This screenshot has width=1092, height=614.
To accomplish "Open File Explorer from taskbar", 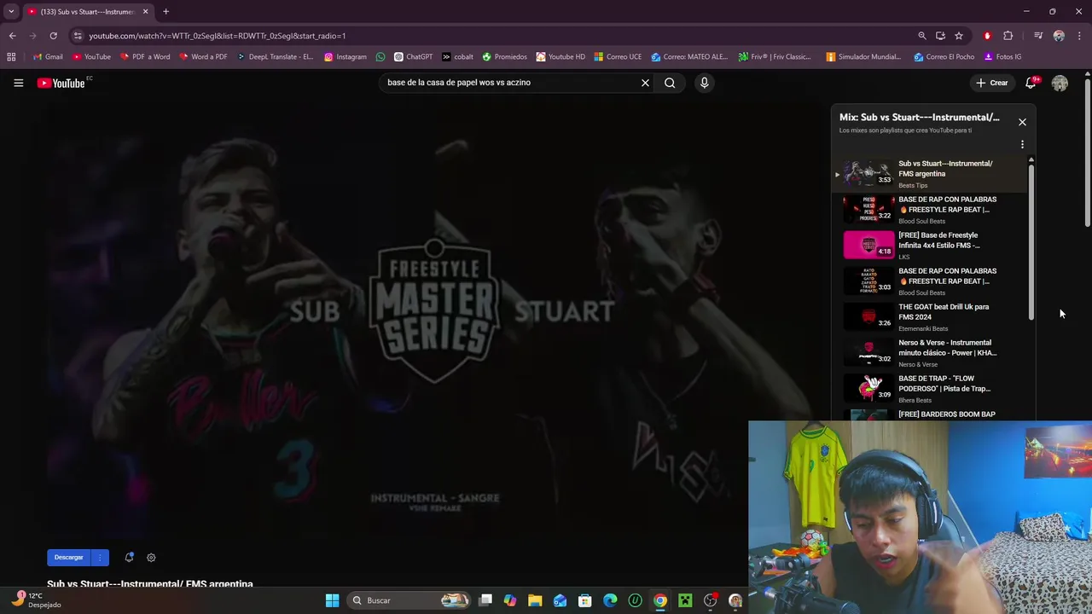I will [535, 600].
